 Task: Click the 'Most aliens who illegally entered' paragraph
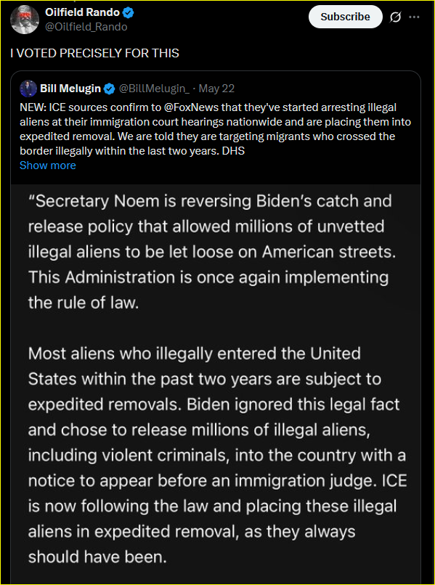217,455
